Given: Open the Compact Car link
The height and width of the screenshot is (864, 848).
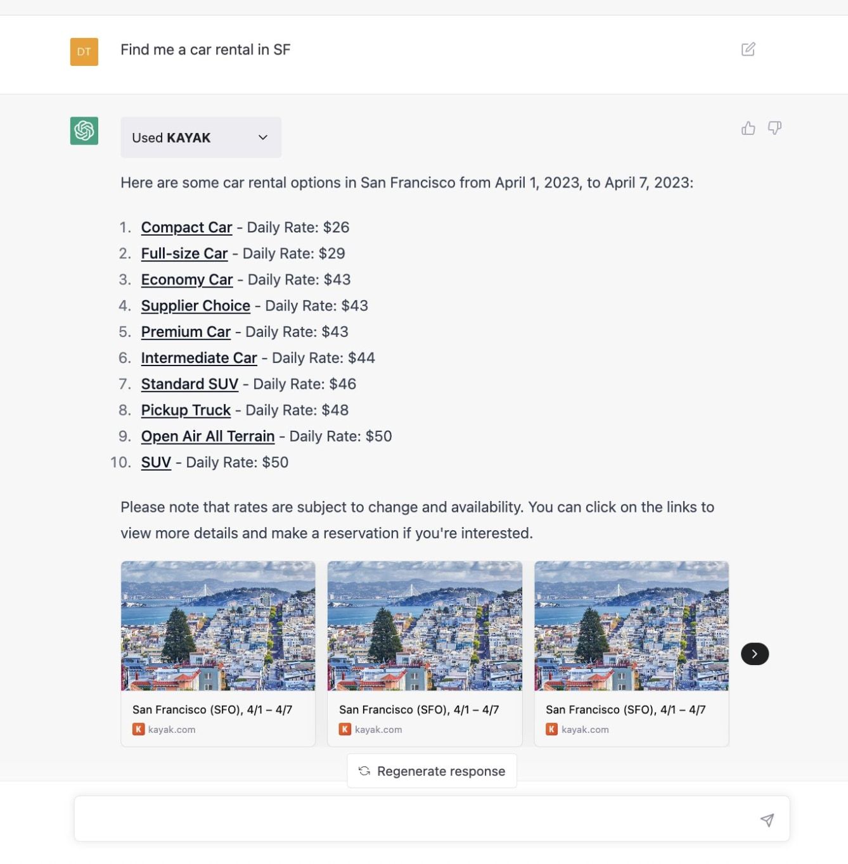Looking at the screenshot, I should point(186,227).
